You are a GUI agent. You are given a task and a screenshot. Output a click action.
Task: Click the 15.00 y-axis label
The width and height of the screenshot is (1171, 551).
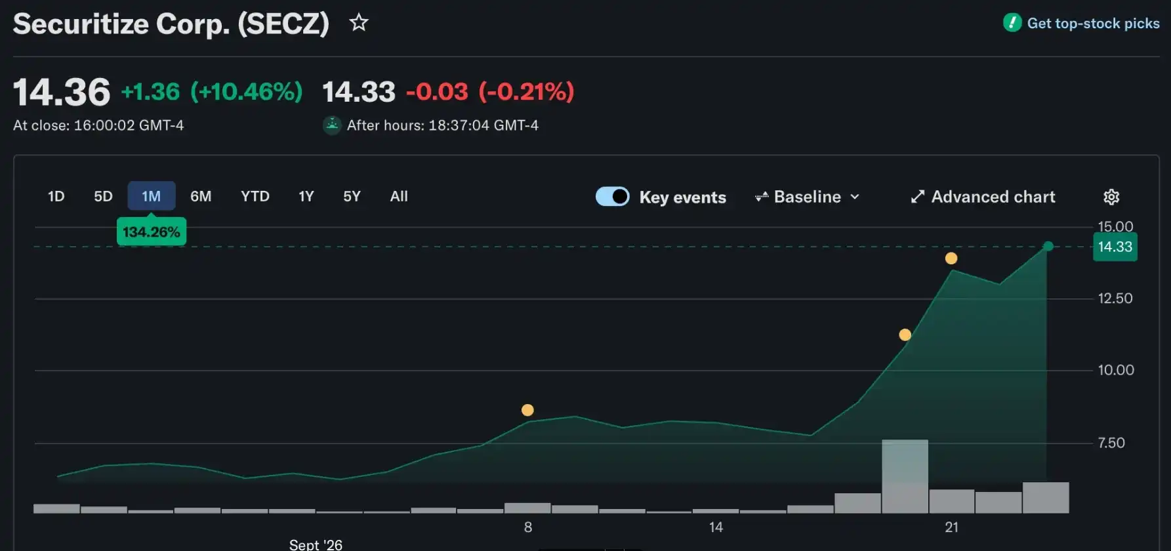1116,227
